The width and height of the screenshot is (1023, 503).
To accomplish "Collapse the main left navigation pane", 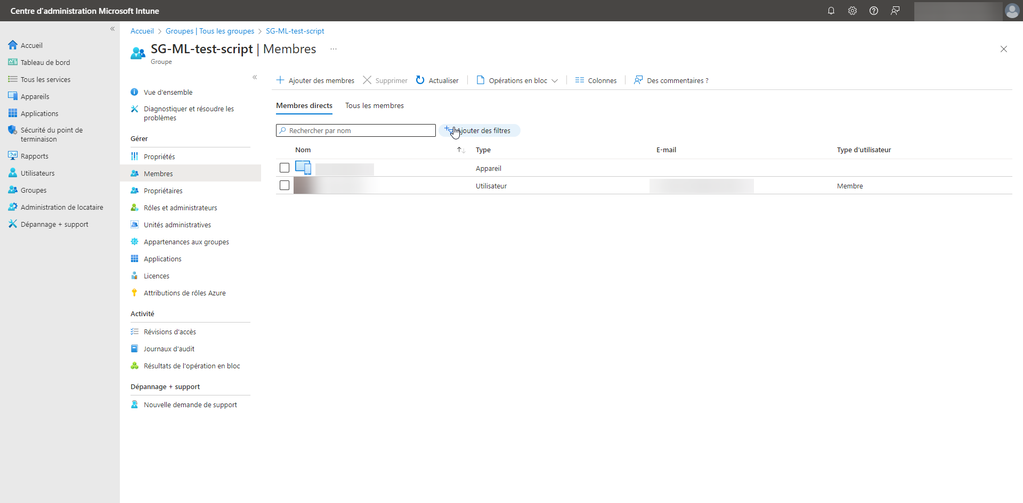I will click(112, 29).
